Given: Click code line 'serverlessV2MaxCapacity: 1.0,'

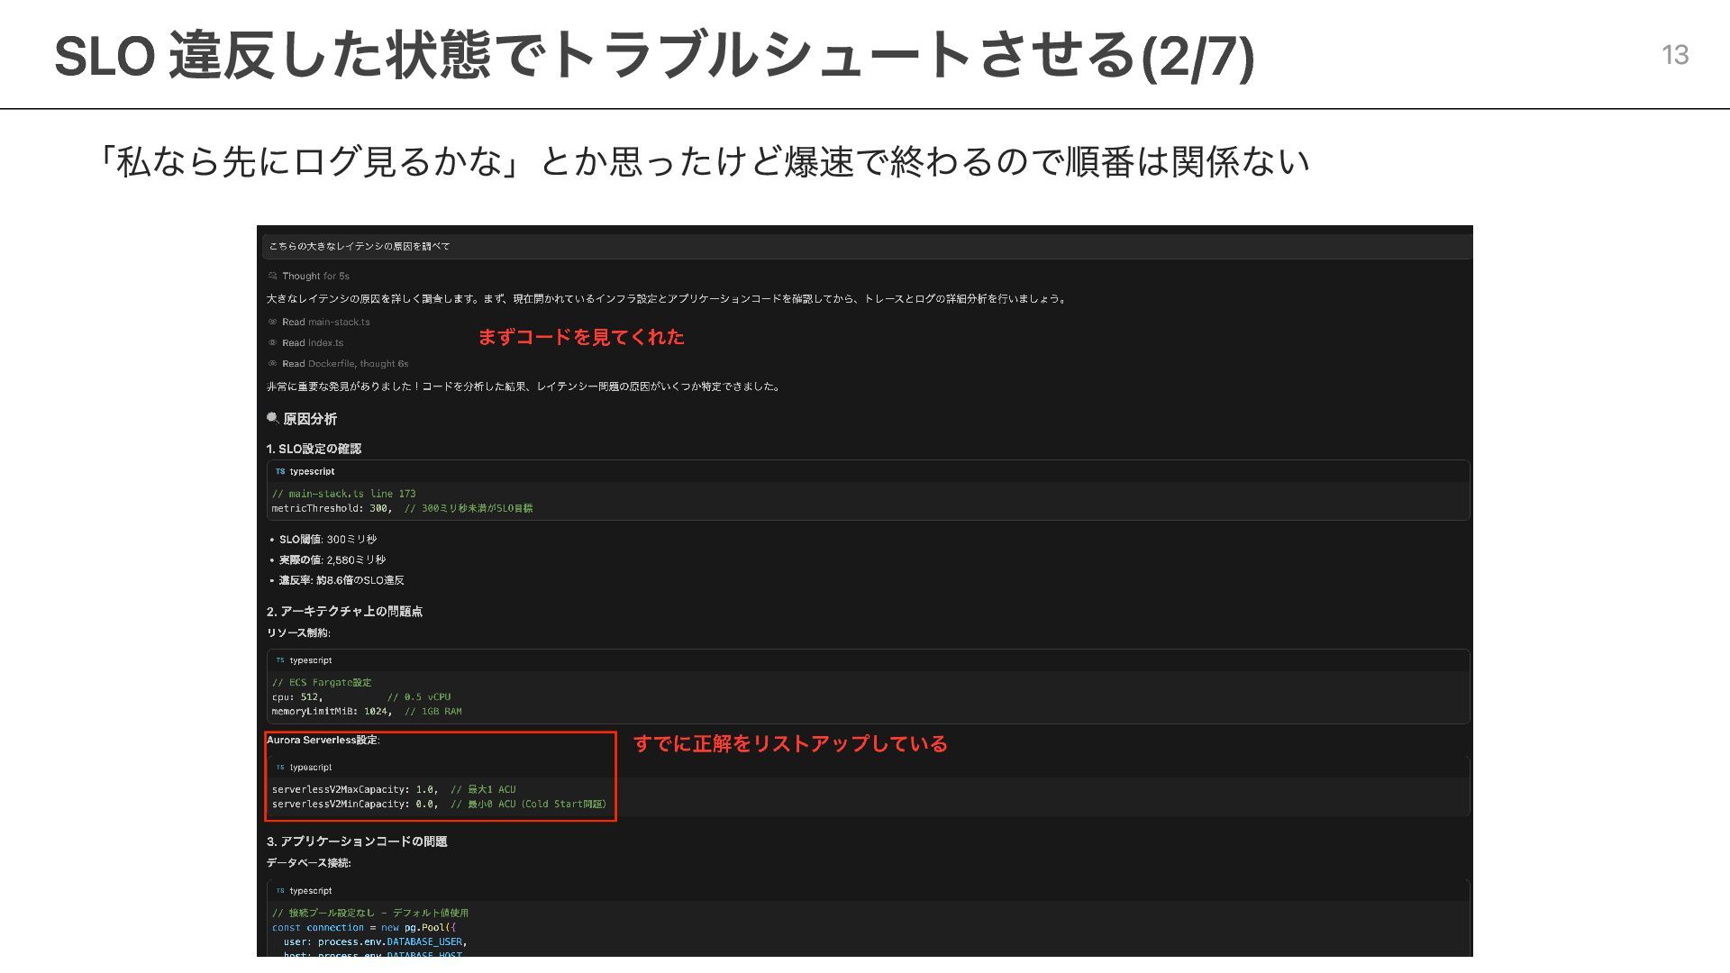Looking at the screenshot, I should (355, 790).
